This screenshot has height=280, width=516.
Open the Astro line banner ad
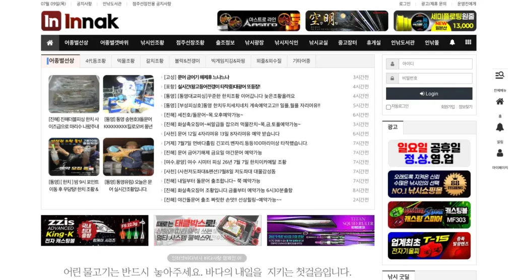[x=259, y=21]
